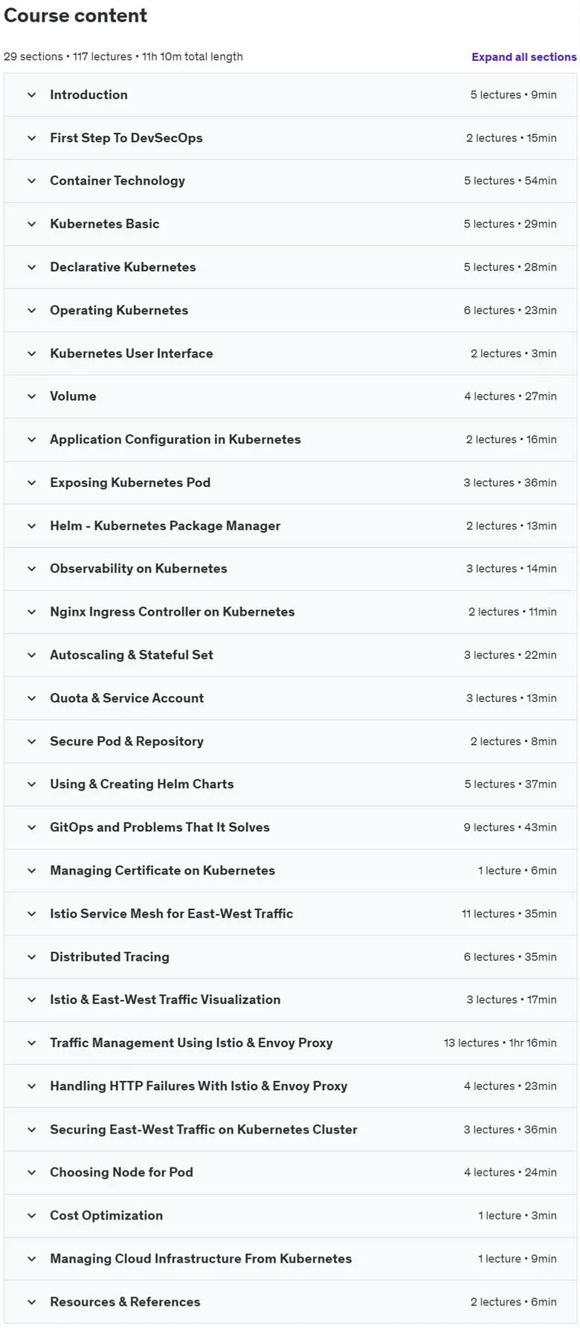Toggle chevron next to Kubernetes Basic
Viewport: 580px width, 1328px height.
click(x=31, y=224)
